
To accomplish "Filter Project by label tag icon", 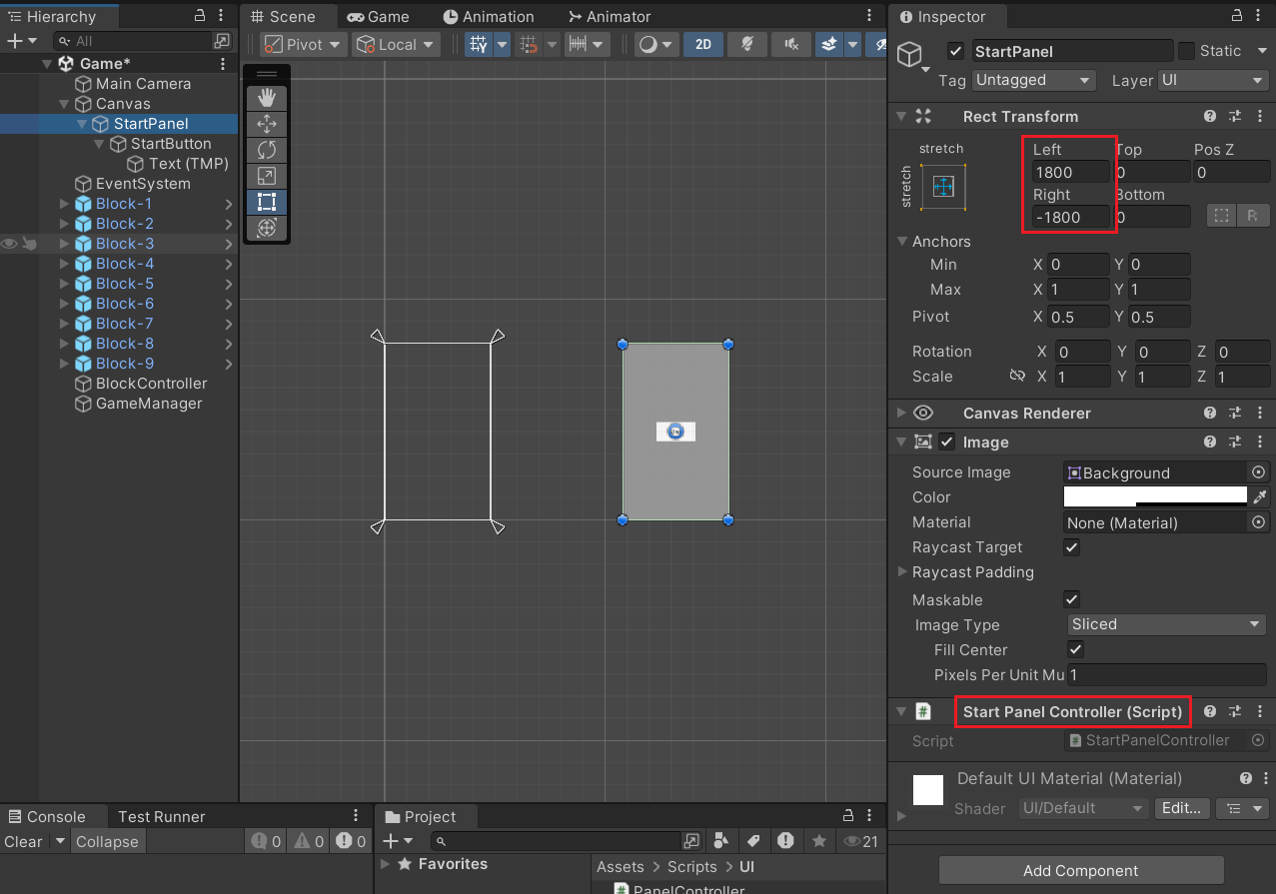I will pyautogui.click(x=754, y=841).
